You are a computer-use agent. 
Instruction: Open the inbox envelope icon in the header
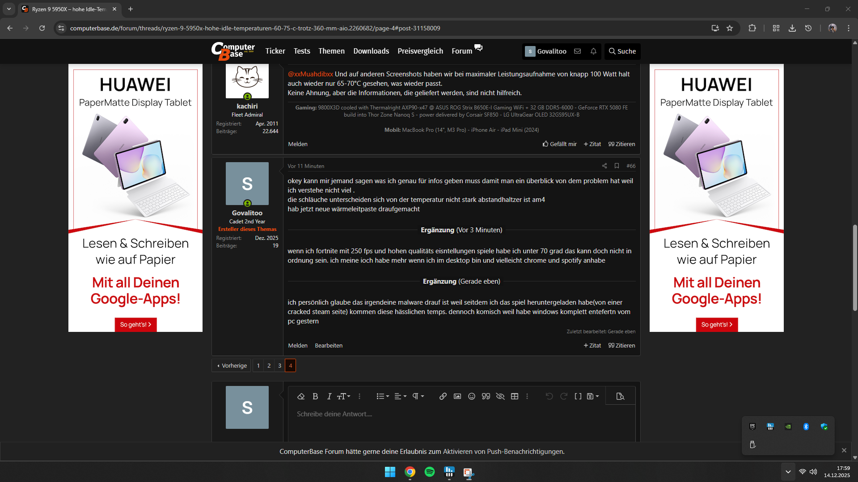[578, 51]
